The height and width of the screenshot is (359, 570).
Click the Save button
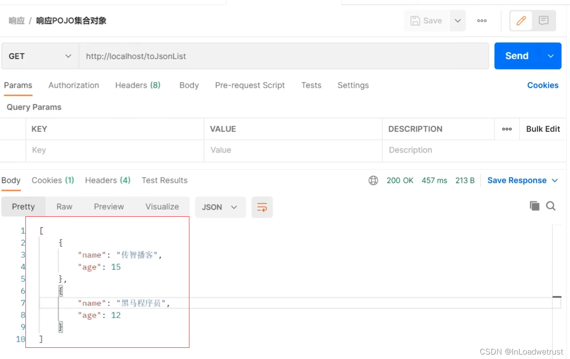[427, 21]
